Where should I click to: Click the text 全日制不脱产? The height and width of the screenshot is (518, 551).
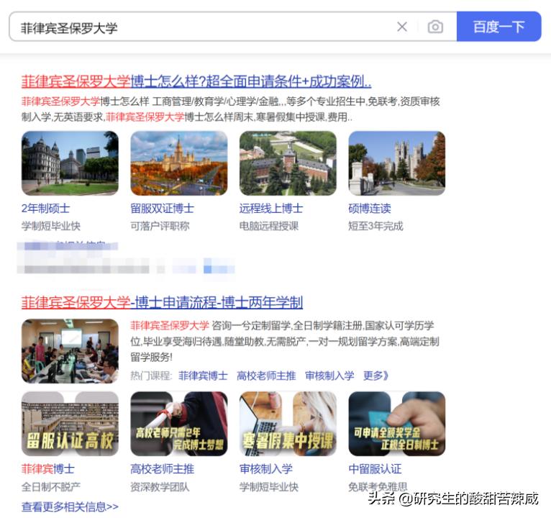51,487
